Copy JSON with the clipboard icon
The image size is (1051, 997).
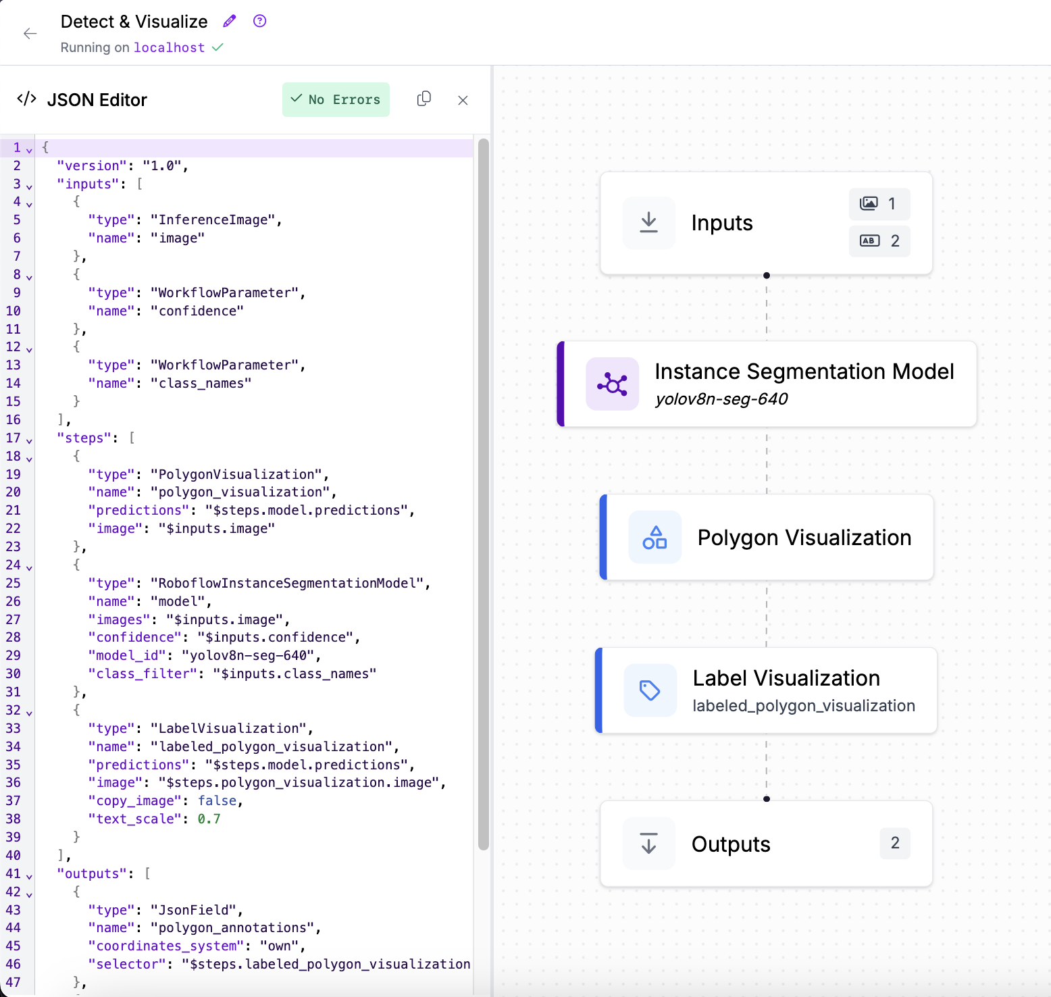click(424, 99)
